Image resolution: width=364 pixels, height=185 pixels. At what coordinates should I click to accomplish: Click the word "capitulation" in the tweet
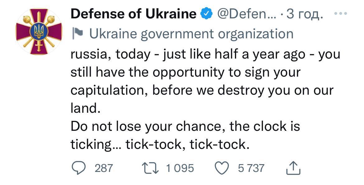(x=108, y=90)
